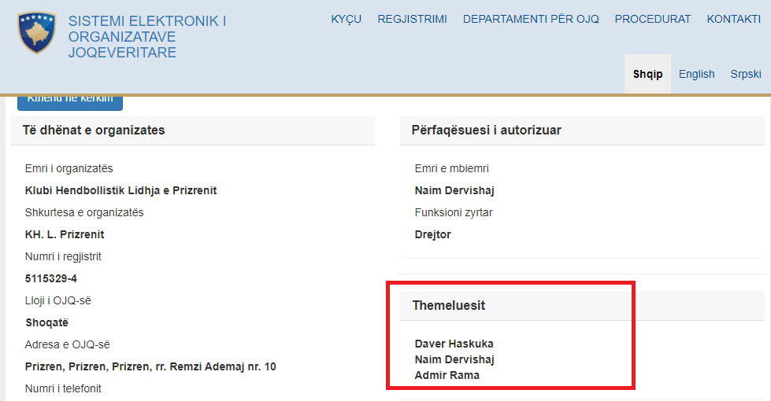Click the registry number 5115329-4

(51, 278)
